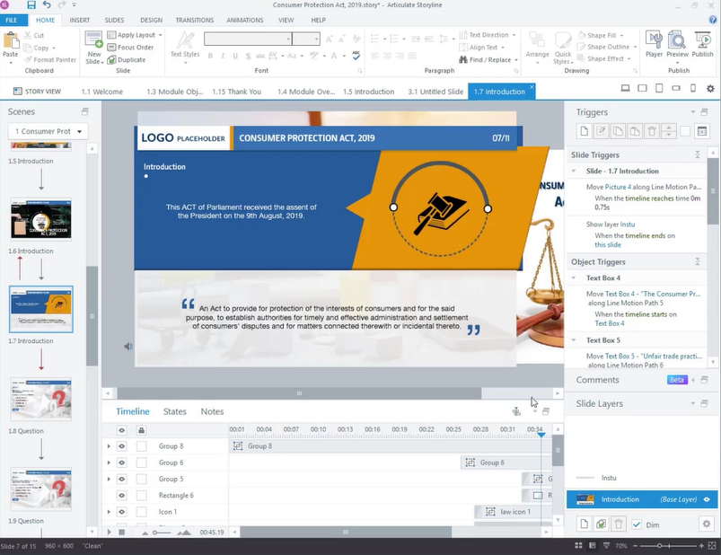Create a new trigger
This screenshot has width=721, height=555.
[584, 131]
